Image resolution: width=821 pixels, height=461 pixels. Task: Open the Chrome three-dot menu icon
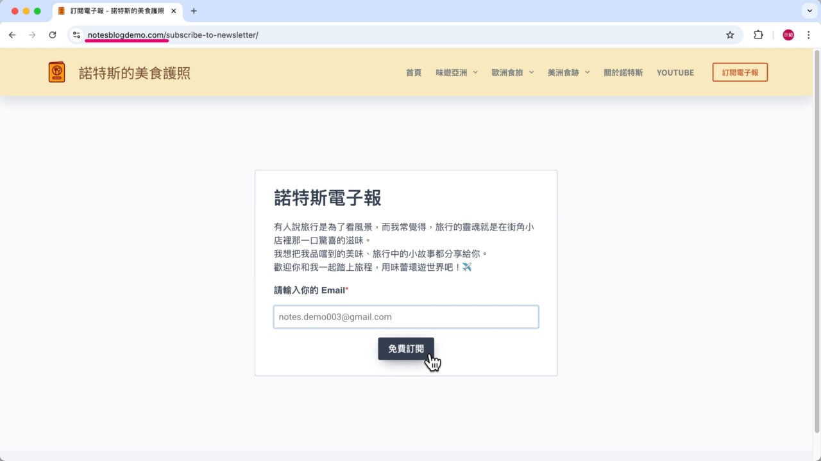[x=808, y=35]
